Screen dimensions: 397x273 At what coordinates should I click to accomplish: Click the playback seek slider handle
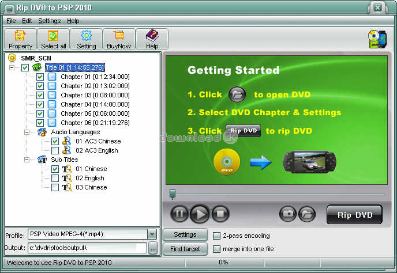coord(173,195)
